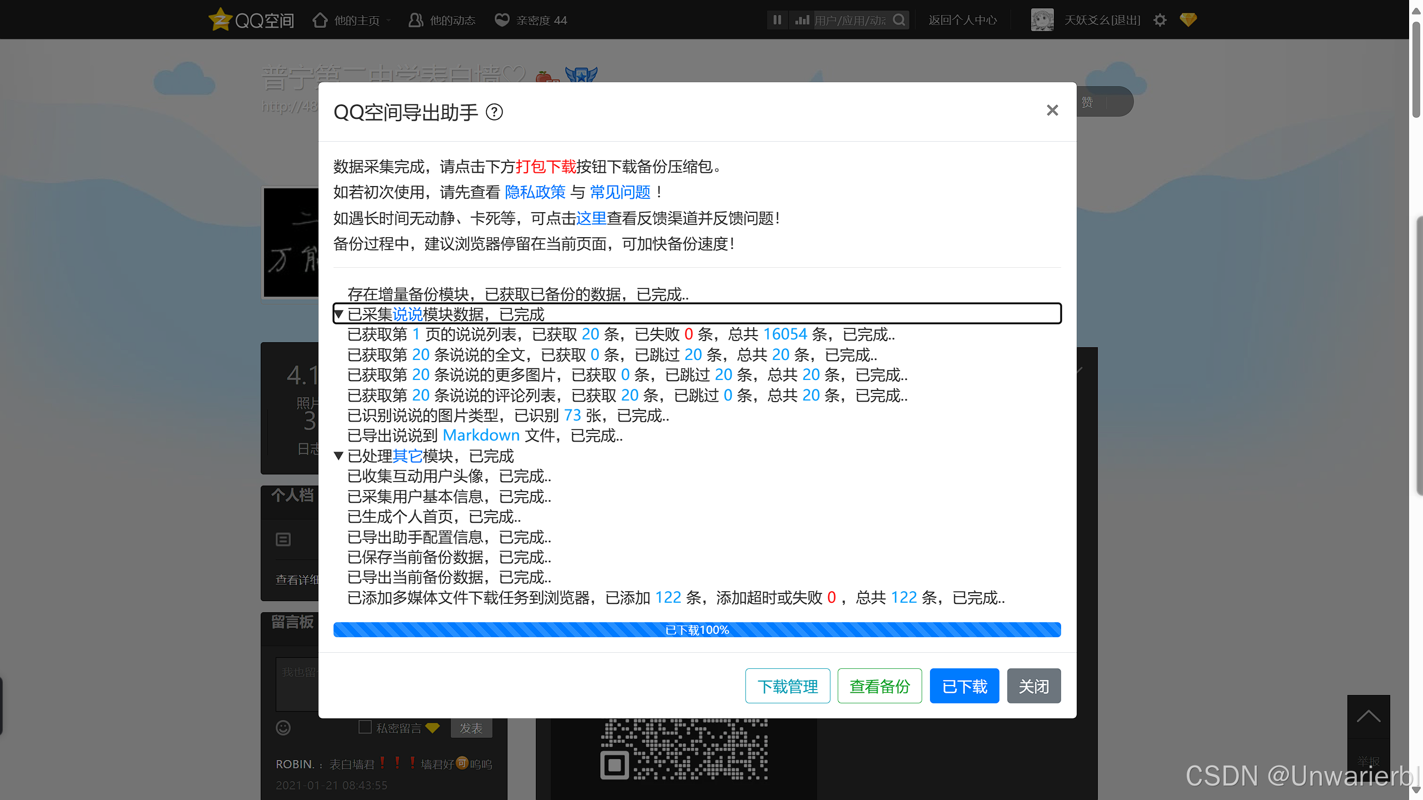
Task: Click the green 查看备份 button
Action: [x=879, y=686]
